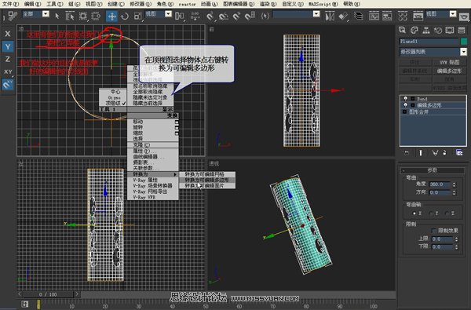Open the Motion command panel tab

click(438, 30)
